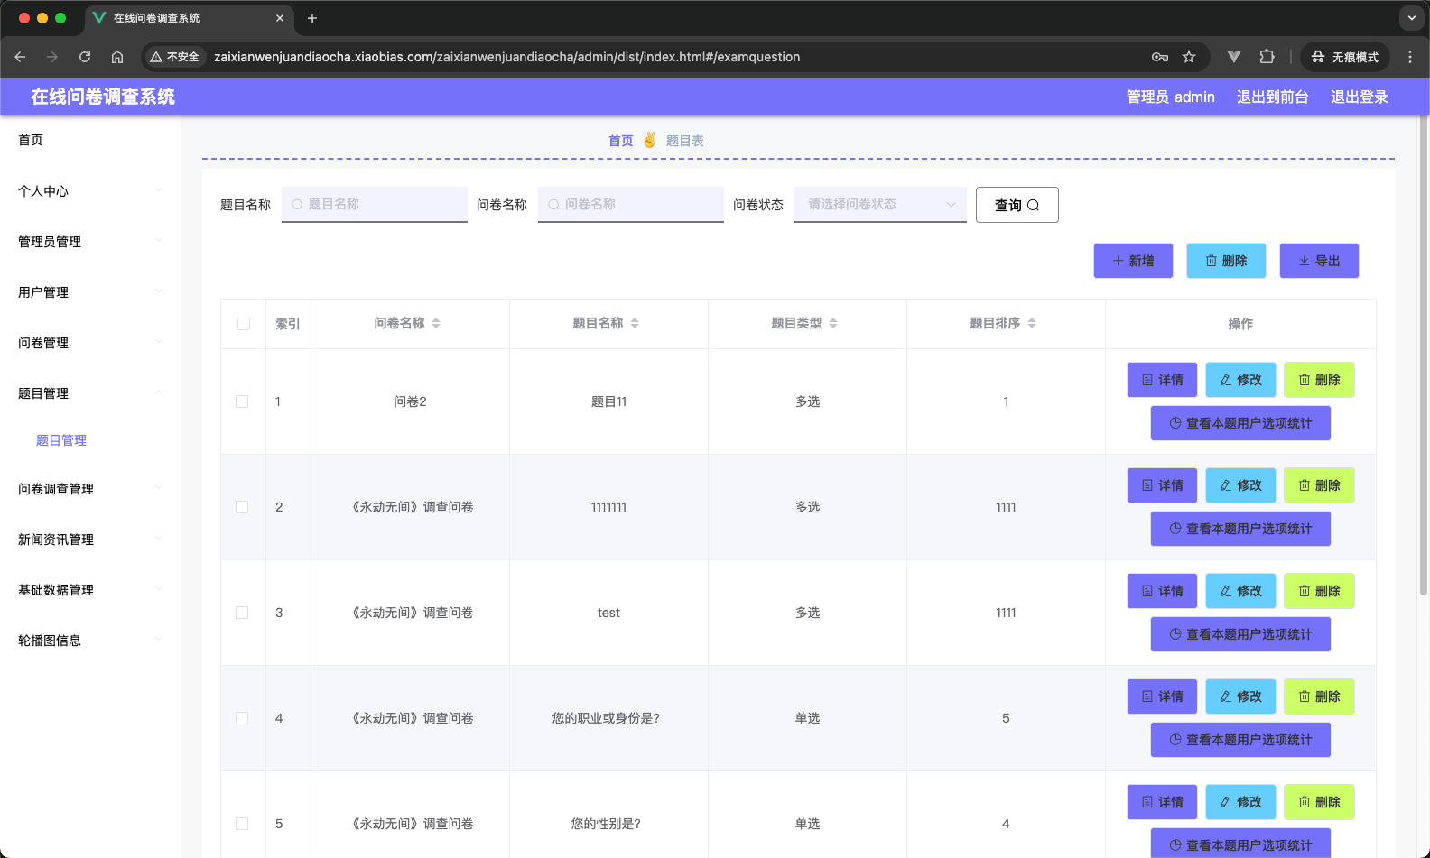Click the tab search chevron at top right
Image resolution: width=1430 pixels, height=858 pixels.
[1412, 18]
